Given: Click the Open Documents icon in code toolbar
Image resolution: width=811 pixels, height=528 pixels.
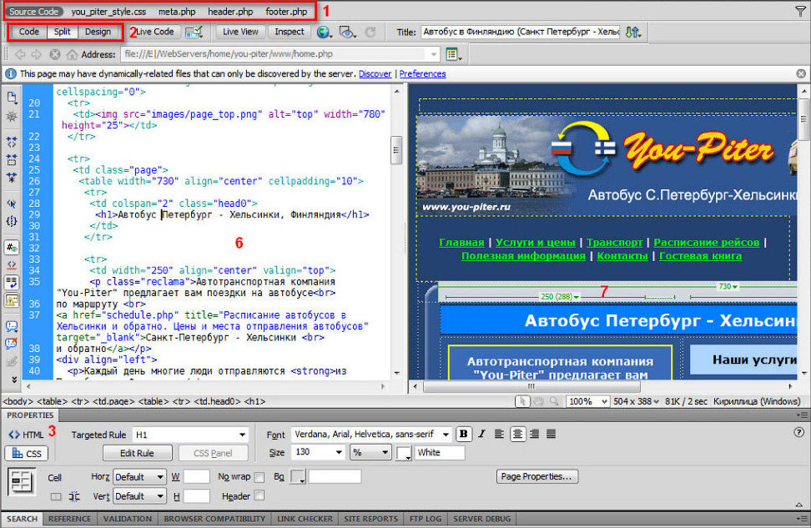Looking at the screenshot, I should (x=13, y=97).
